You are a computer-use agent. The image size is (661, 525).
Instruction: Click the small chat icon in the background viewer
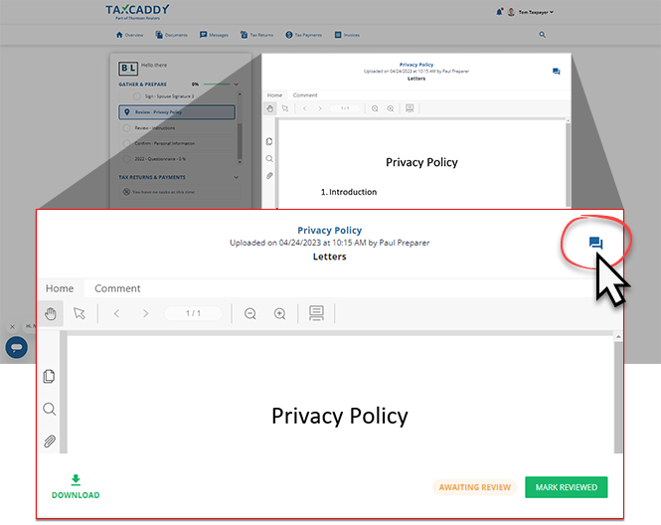556,72
